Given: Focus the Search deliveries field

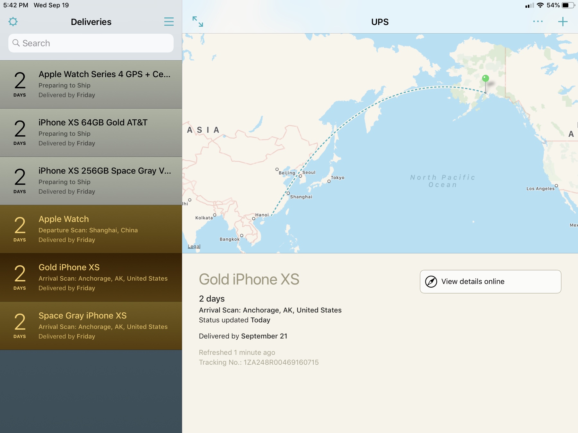Looking at the screenshot, I should click(91, 43).
